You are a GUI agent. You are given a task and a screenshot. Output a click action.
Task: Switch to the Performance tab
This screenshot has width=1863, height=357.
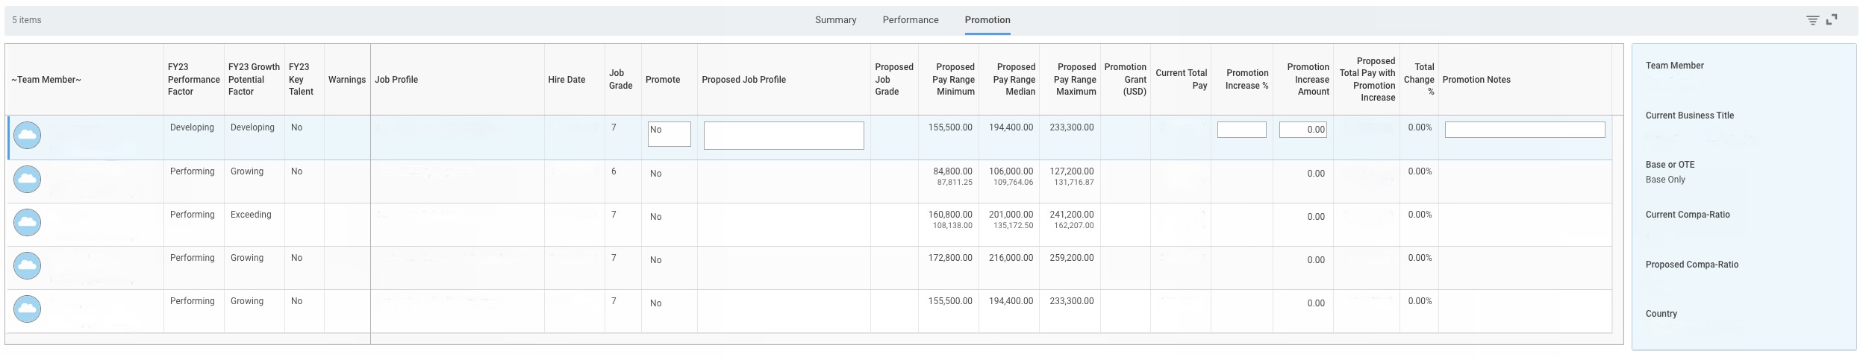(910, 20)
